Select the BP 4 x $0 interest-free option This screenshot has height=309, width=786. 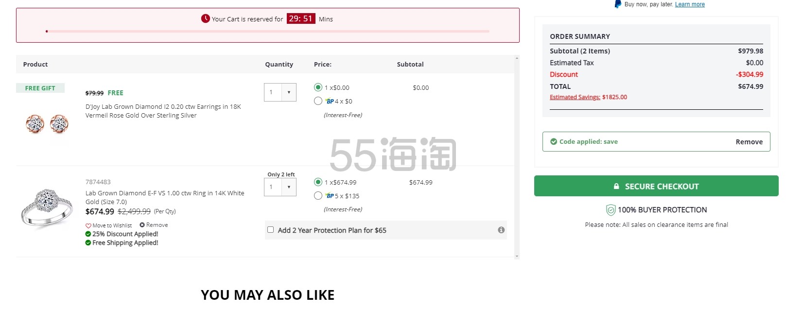(319, 101)
